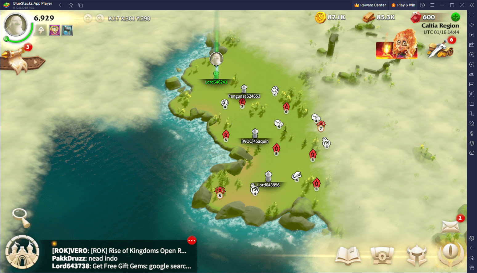The image size is (477, 273).
Task: Open BlueStacks hamburger menu
Action: (432, 5)
